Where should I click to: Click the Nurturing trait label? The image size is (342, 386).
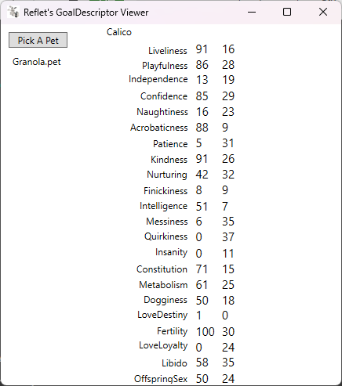tap(167, 175)
